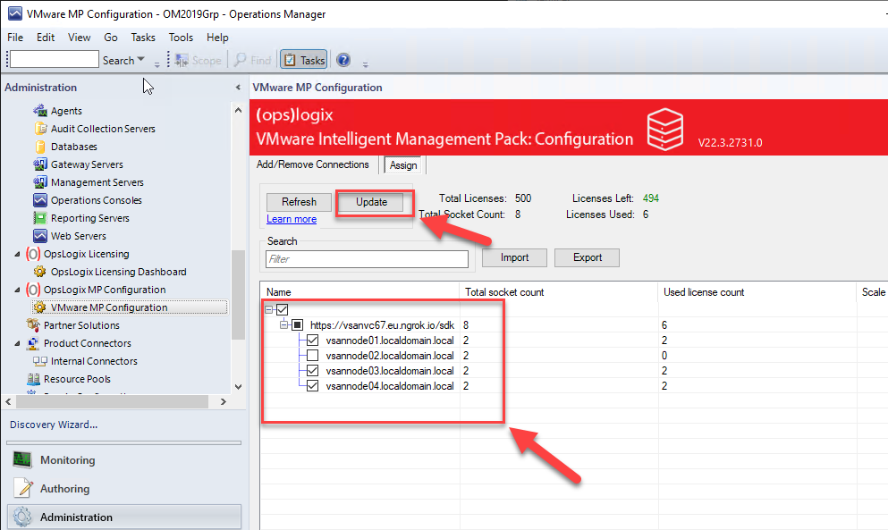Open help with the question mark icon
This screenshot has width=888, height=530.
pyautogui.click(x=343, y=60)
